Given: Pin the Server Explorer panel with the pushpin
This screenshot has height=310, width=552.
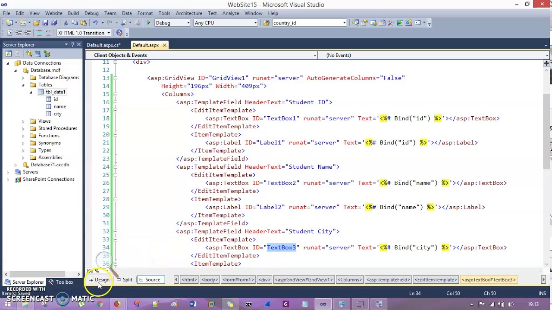Looking at the screenshot, I should click(x=72, y=44).
